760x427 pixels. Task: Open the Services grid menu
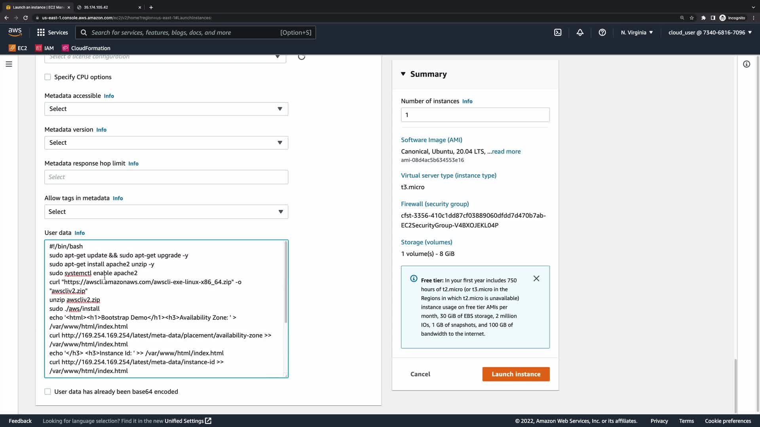[52, 32]
